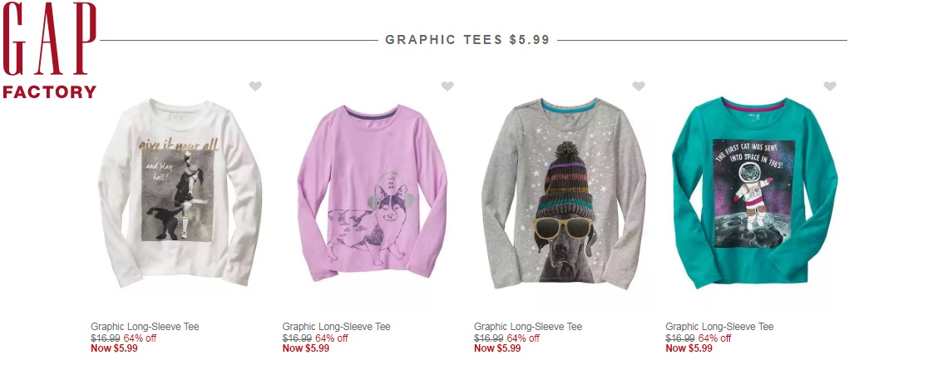The height and width of the screenshot is (370, 928).
Task: Click 'Now $5.99' under the white tee
Action: pyautogui.click(x=114, y=348)
